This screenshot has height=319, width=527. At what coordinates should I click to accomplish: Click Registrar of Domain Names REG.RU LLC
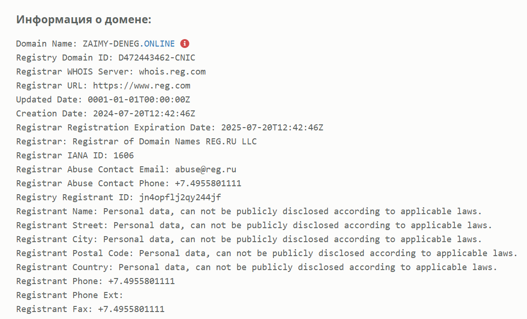[164, 142]
